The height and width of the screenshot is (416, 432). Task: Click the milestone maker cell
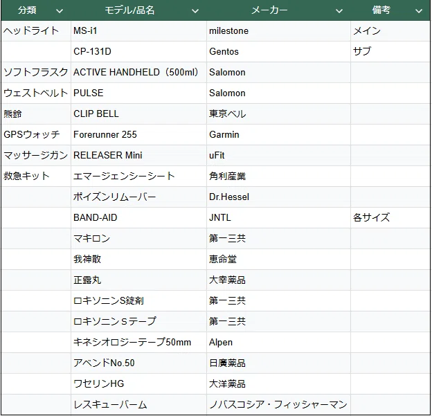(x=278, y=31)
